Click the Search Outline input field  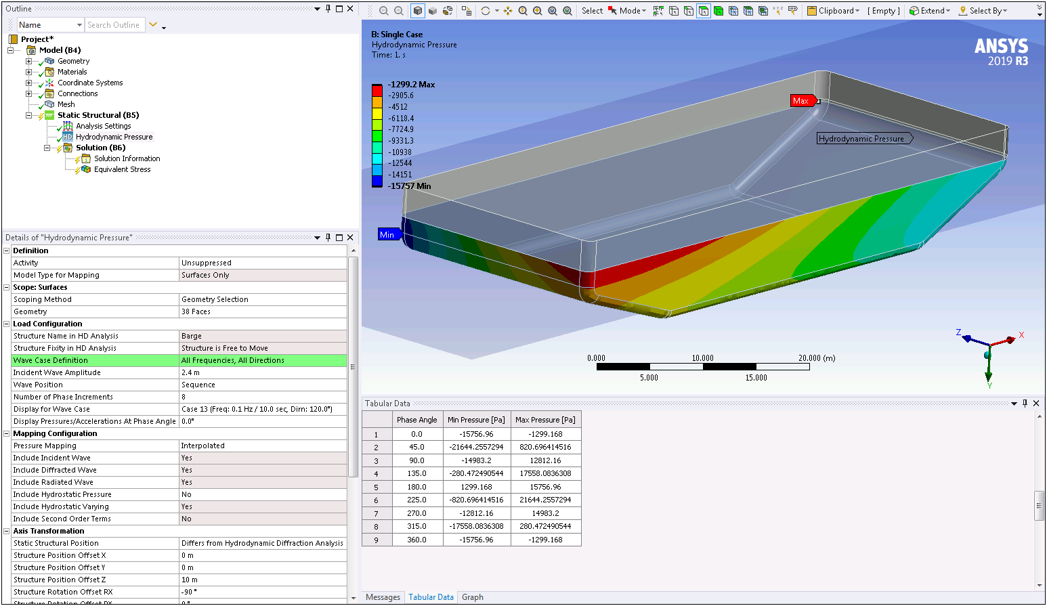[x=114, y=25]
